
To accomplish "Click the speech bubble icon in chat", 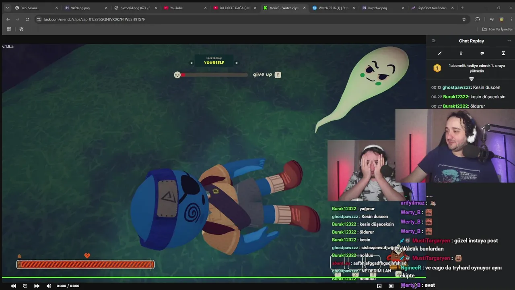I will pos(482,53).
